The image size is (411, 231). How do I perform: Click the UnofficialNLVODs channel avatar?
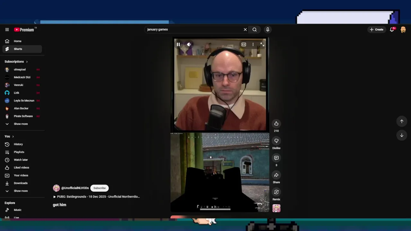56,188
